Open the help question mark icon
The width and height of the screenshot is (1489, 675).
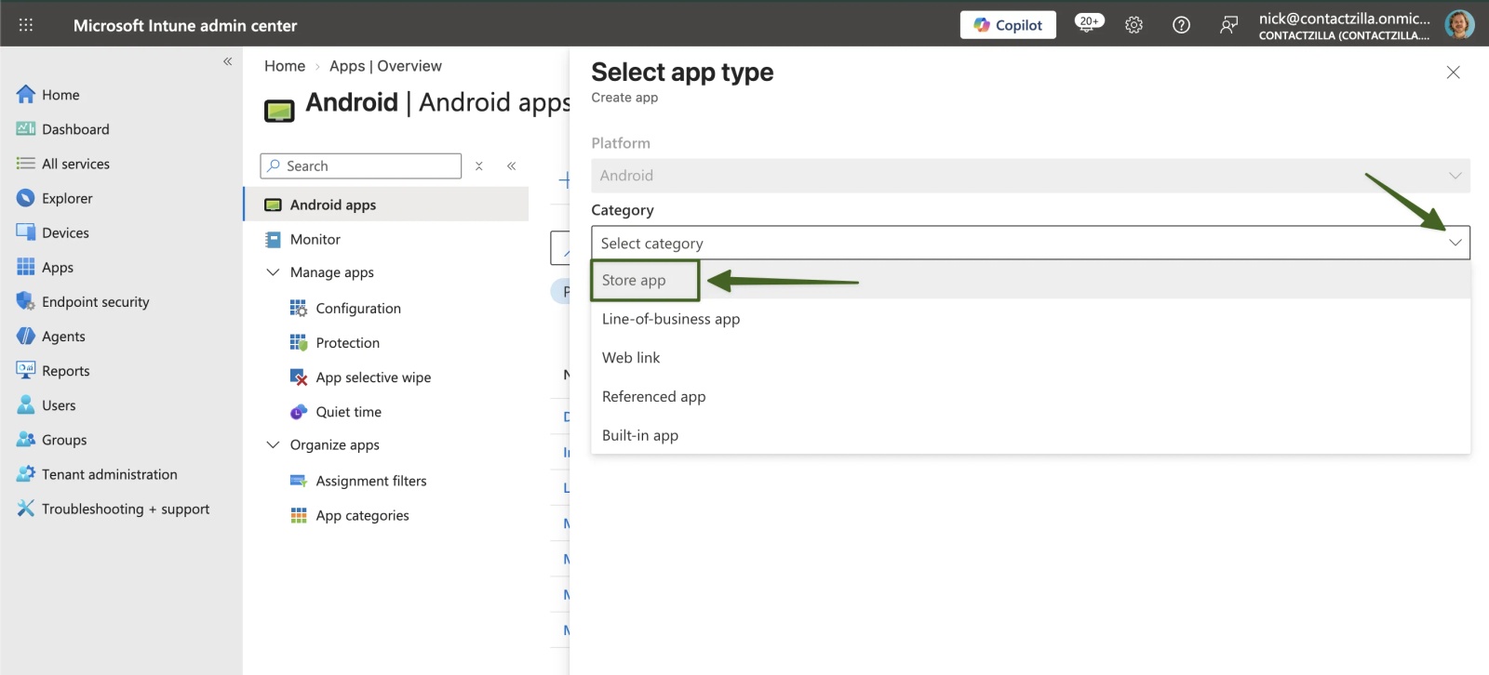[1181, 25]
